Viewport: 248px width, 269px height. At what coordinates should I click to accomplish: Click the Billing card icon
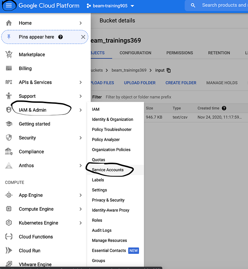tap(9, 68)
